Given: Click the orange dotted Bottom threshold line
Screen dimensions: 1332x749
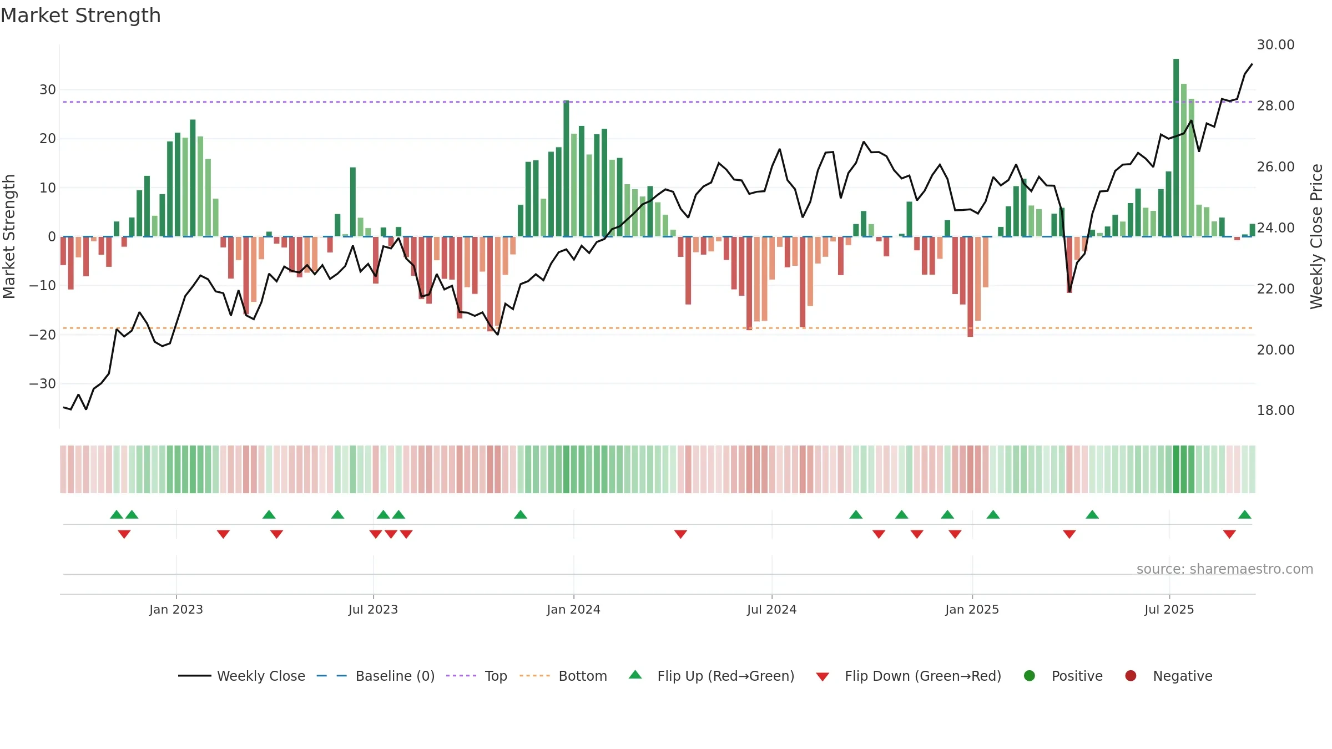Looking at the screenshot, I should [x=658, y=328].
